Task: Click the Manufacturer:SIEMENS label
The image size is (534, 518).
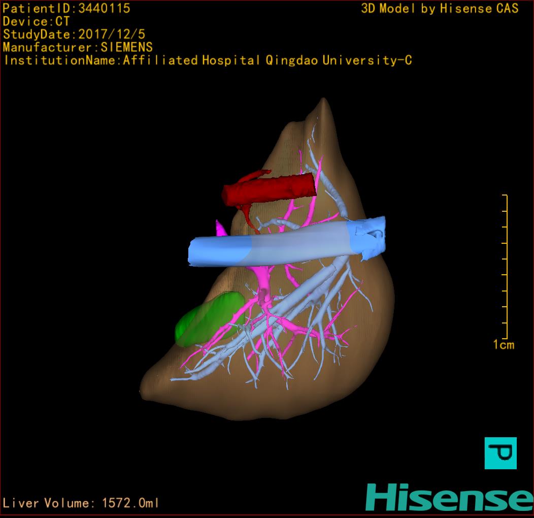Action: [x=78, y=48]
